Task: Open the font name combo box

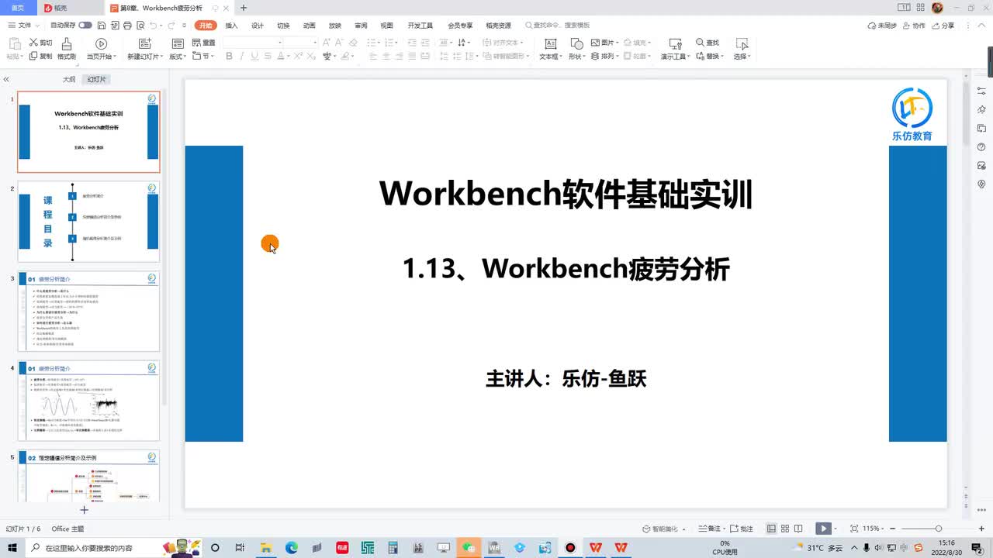Action: [252, 42]
